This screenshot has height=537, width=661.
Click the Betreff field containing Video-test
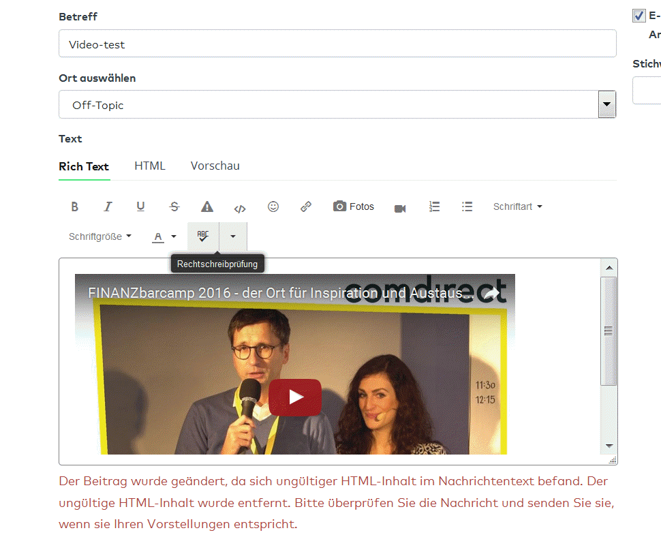337,44
